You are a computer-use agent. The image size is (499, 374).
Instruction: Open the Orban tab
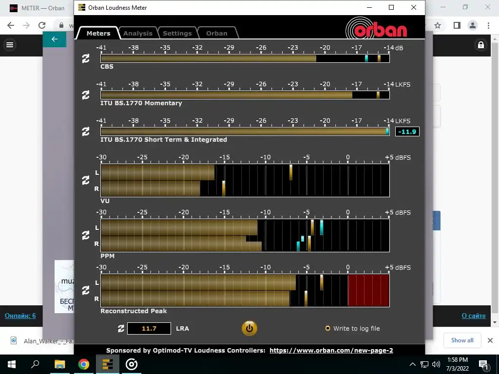click(x=217, y=33)
